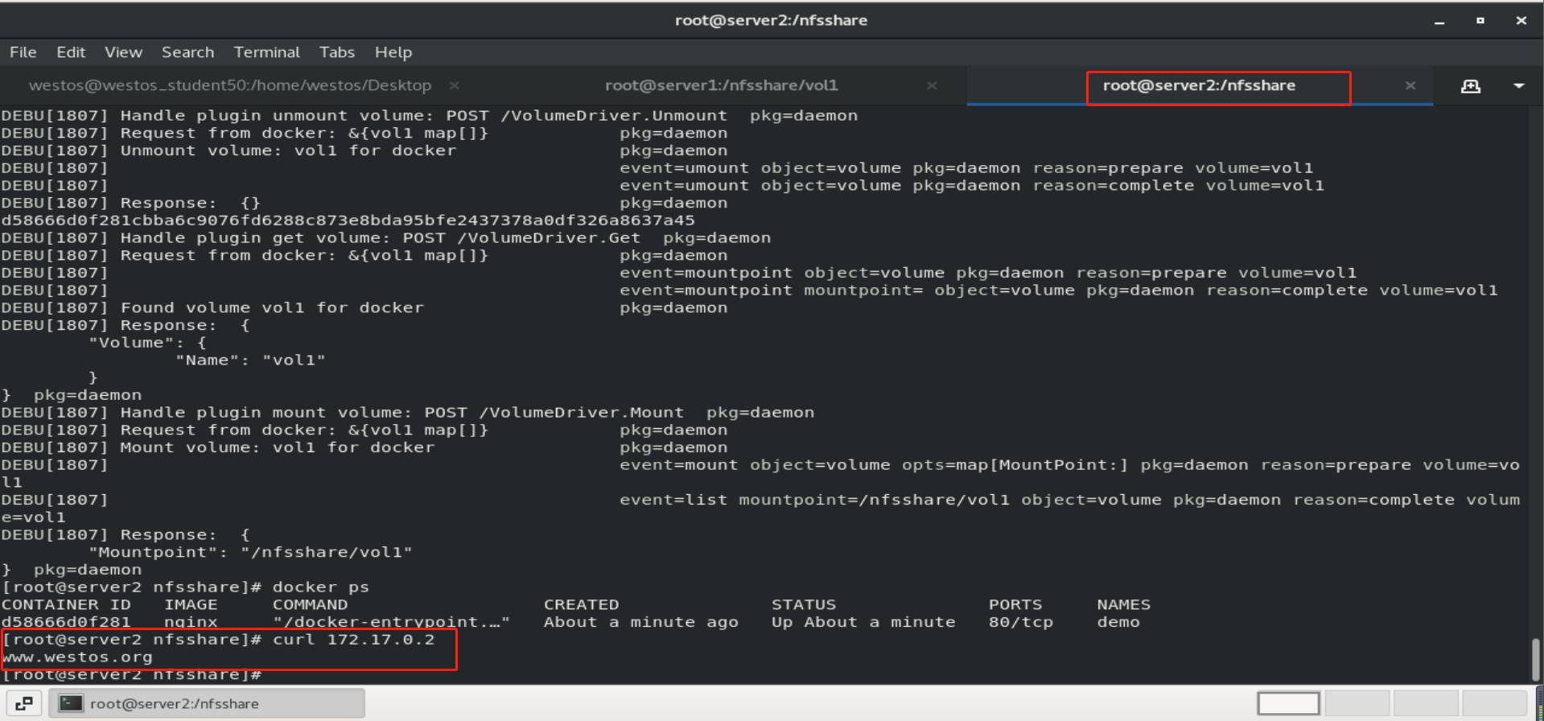The image size is (1544, 721).
Task: Click the terminal vertical scrollbar thumb
Action: (1536, 660)
